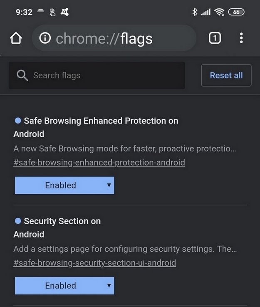Open the #safe-browsing-security-section-ui-android link
260x307 pixels.
(x=94, y=263)
